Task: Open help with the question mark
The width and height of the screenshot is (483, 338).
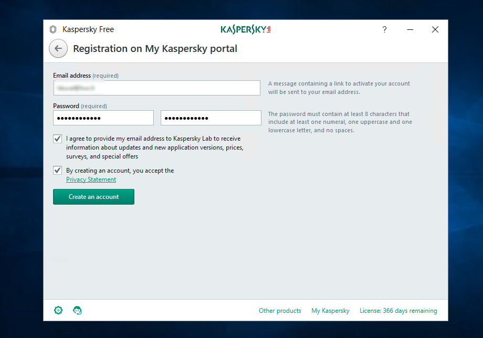Action: (384, 29)
